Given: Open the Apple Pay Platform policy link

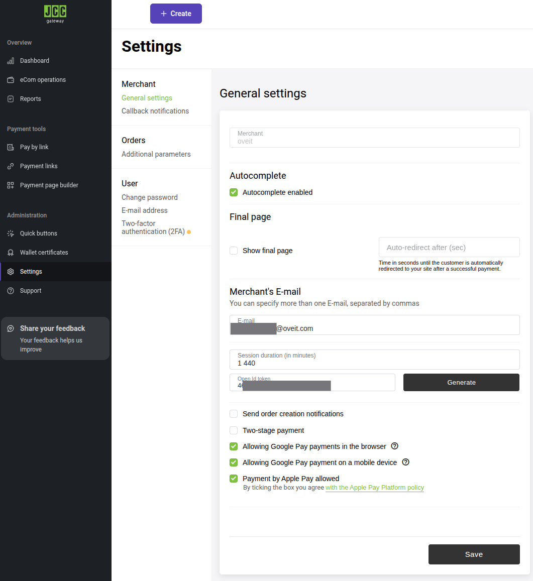Looking at the screenshot, I should 375,488.
